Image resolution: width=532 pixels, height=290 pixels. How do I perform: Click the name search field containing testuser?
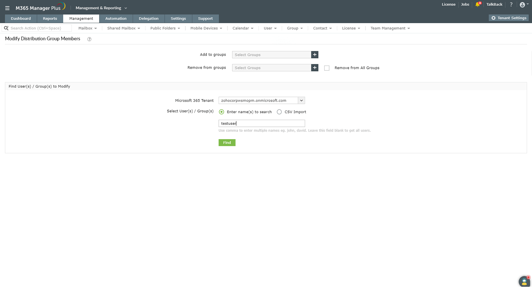click(x=262, y=123)
